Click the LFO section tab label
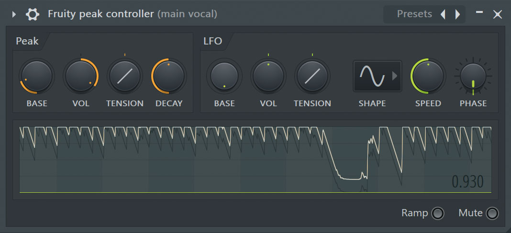The image size is (511, 233). (213, 41)
